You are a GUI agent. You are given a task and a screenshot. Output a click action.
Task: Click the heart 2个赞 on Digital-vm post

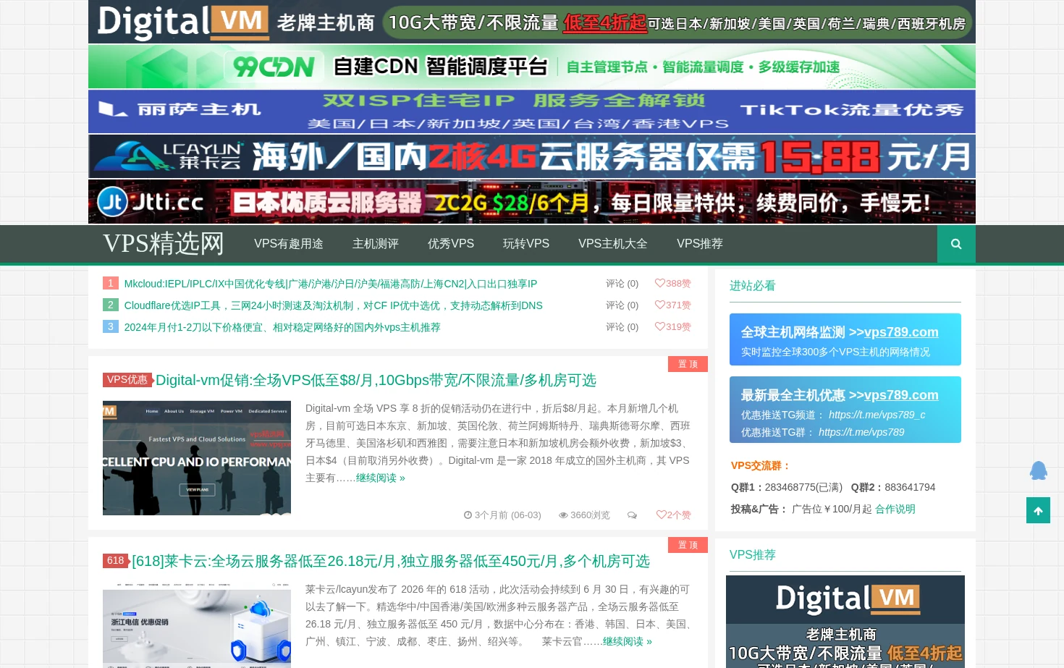pos(673,515)
